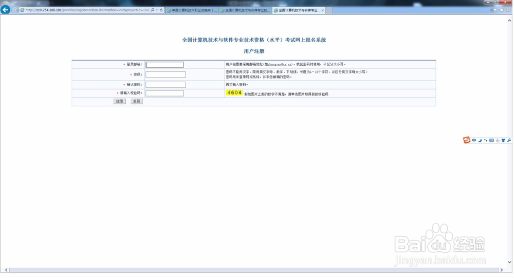Click the yellow 4604 captcha image to refresh
This screenshot has height=278, width=514.
(x=234, y=93)
